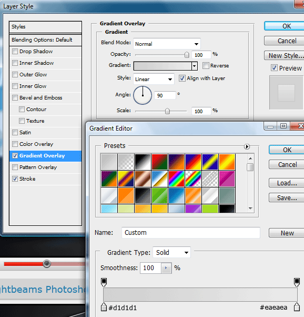Open the Presets flyout menu arrow

pyautogui.click(x=247, y=146)
